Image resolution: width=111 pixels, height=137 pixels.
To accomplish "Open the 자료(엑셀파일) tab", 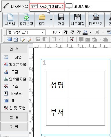I will click(47, 6).
